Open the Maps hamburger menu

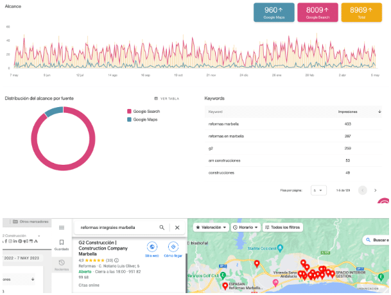click(x=62, y=227)
